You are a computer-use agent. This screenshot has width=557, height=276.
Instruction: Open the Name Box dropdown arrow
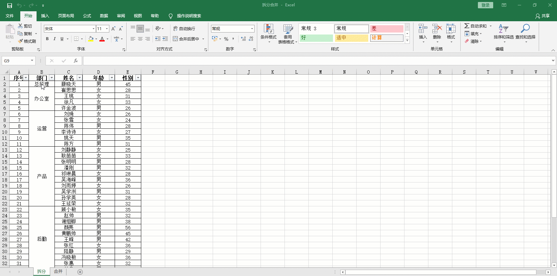click(32, 61)
